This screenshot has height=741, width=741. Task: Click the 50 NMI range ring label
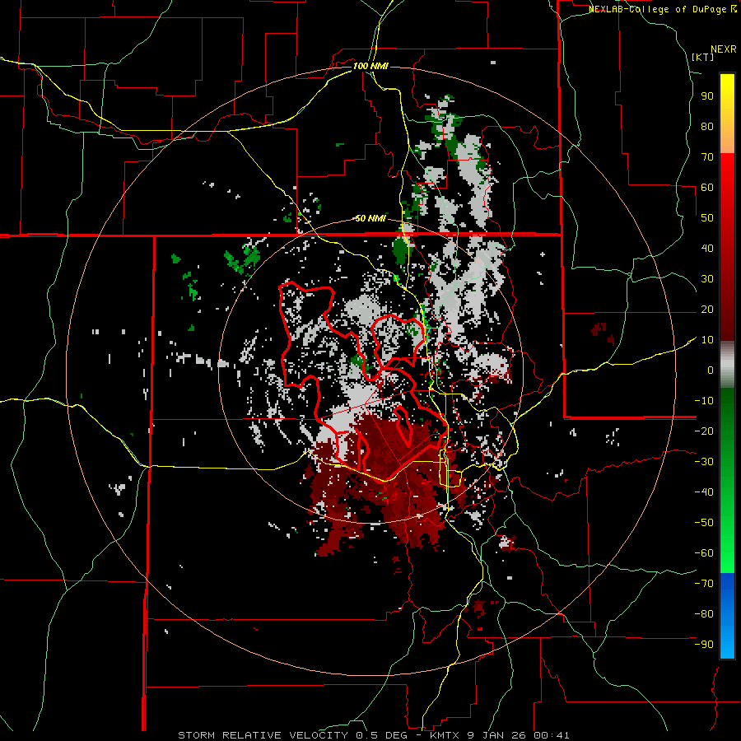coord(370,218)
